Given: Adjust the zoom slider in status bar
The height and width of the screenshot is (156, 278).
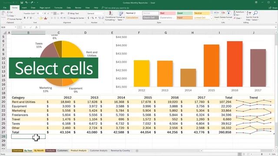Looking at the screenshot, I should [x=261, y=154].
